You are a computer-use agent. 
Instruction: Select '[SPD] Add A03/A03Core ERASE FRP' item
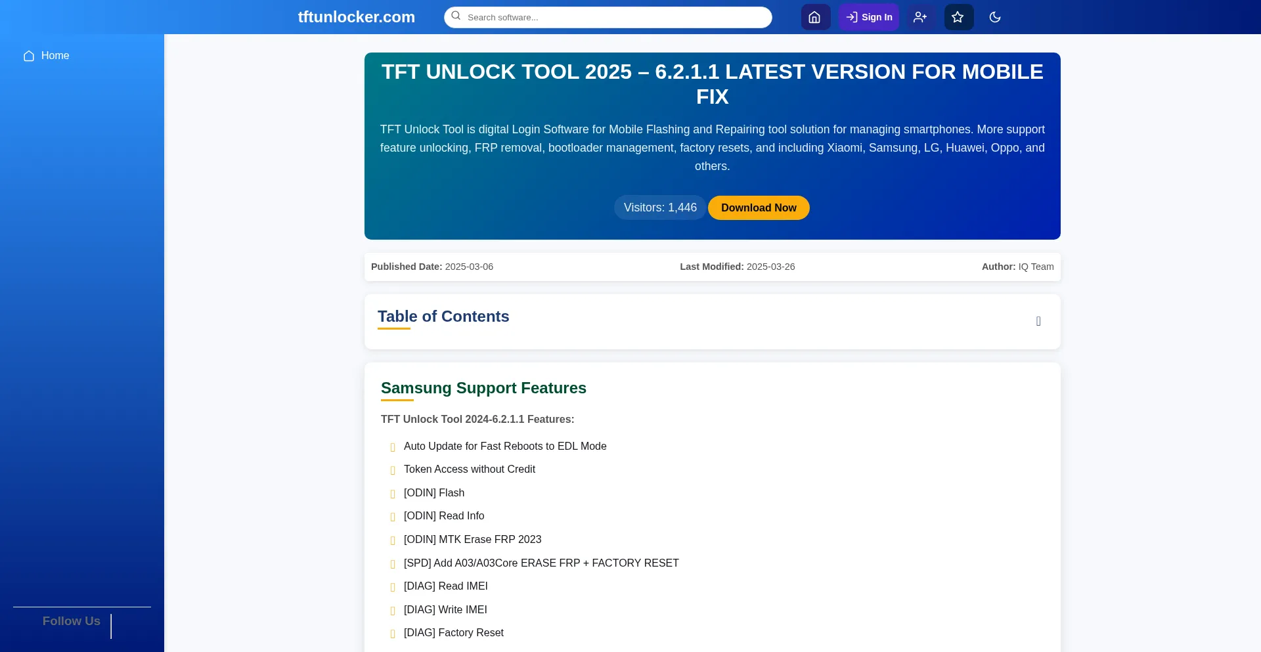541,563
